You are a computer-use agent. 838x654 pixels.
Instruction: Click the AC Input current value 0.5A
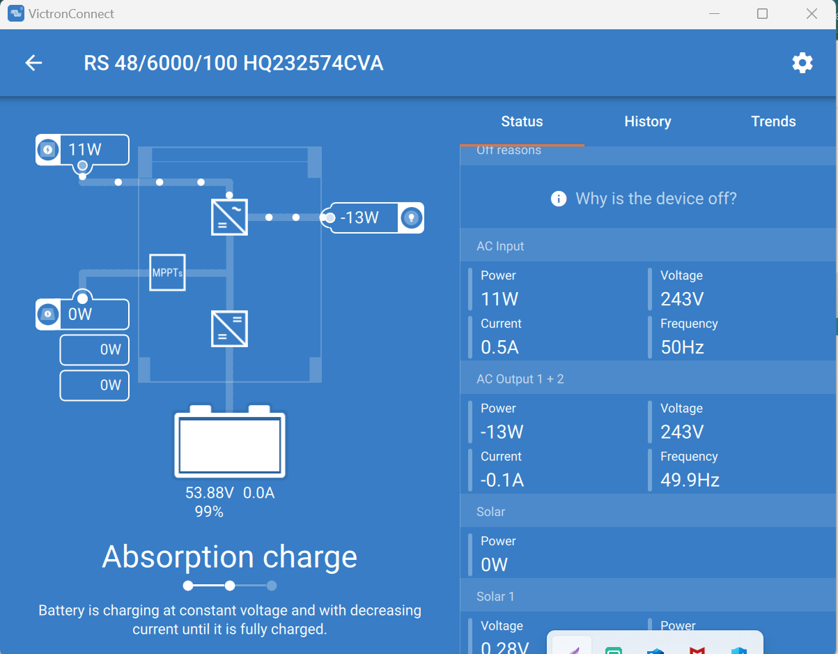click(499, 347)
